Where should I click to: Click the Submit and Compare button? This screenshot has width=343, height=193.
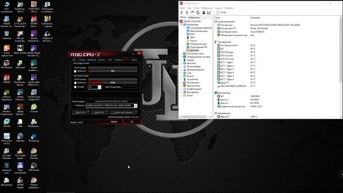[x=124, y=112]
